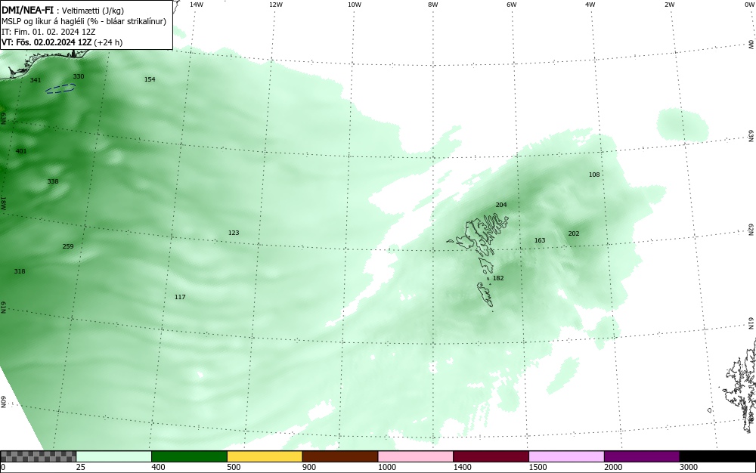
Task: Click the valid time VT line
Action: tap(62, 42)
